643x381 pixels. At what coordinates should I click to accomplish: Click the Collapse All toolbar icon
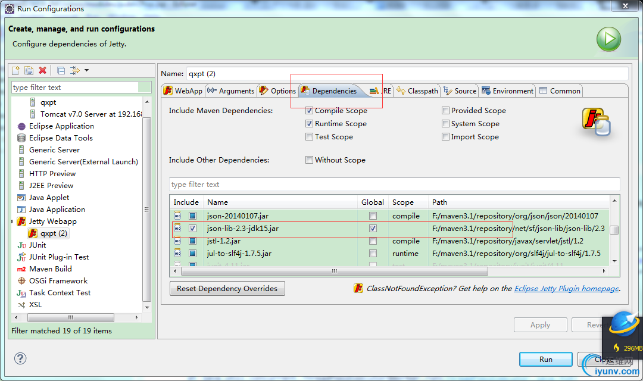tap(61, 70)
